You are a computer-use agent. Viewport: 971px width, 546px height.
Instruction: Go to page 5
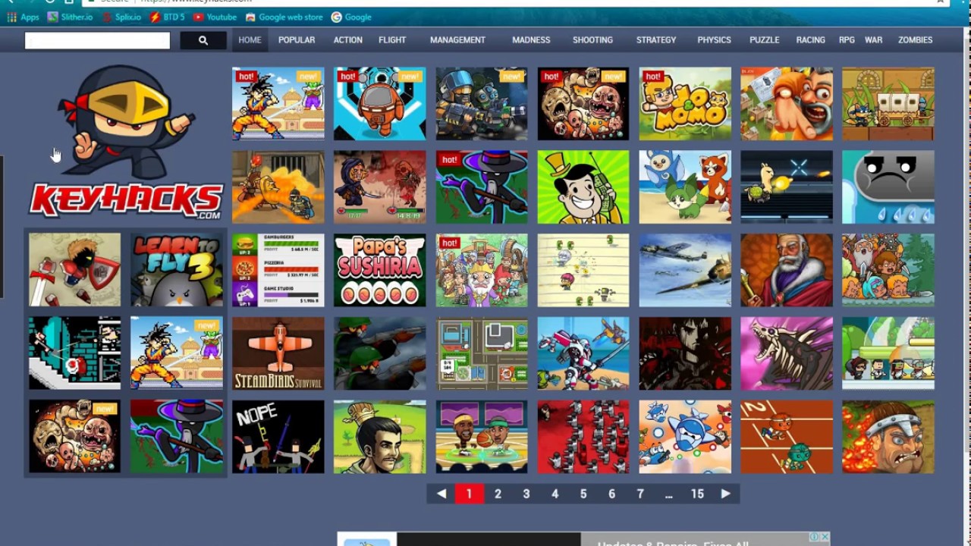pos(583,494)
